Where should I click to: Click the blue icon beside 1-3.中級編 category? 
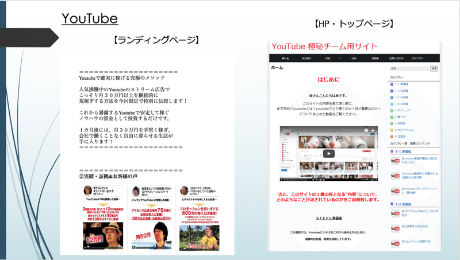(392, 98)
